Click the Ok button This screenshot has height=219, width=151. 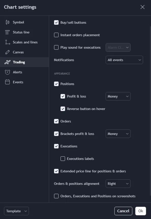[x=141, y=211]
